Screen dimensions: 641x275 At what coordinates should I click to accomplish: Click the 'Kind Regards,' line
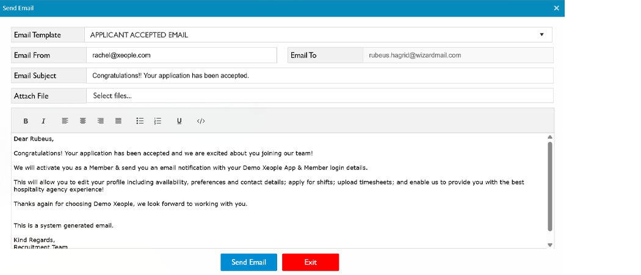pyautogui.click(x=34, y=240)
